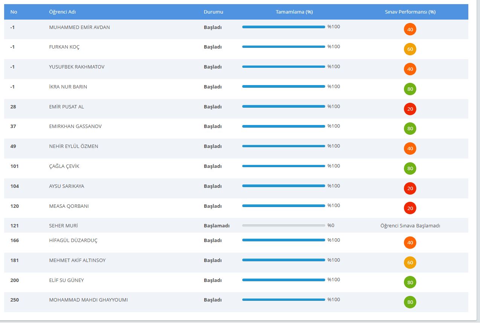
Task: Click student number 28
Action: (13, 107)
